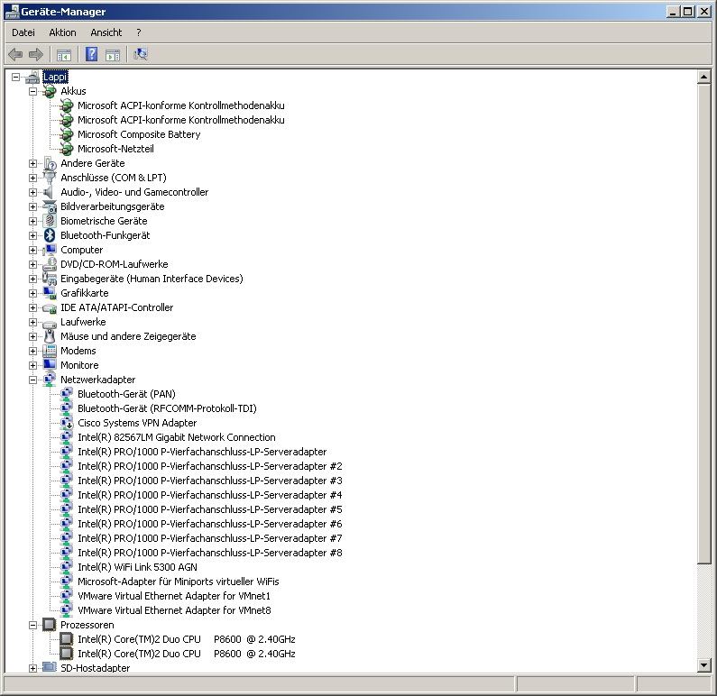The height and width of the screenshot is (696, 717).
Task: Click the Cisco Systems VPN Adapter icon
Action: (x=67, y=423)
